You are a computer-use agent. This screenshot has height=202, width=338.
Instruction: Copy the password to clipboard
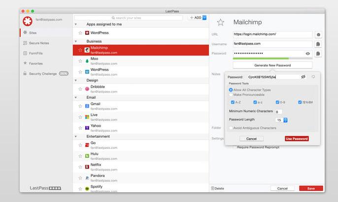click(x=318, y=54)
